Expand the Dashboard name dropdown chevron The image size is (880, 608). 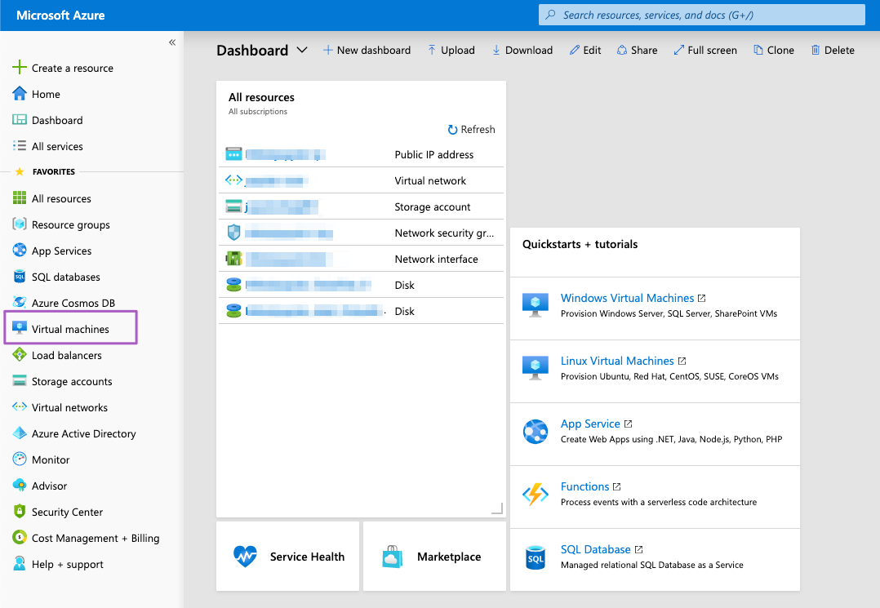tap(302, 50)
